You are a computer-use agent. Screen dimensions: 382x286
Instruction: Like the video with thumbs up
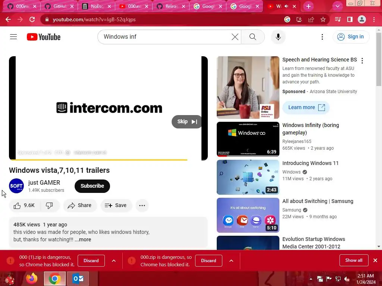[24, 206]
